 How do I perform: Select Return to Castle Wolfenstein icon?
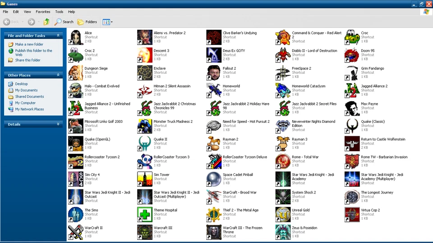coord(352,144)
